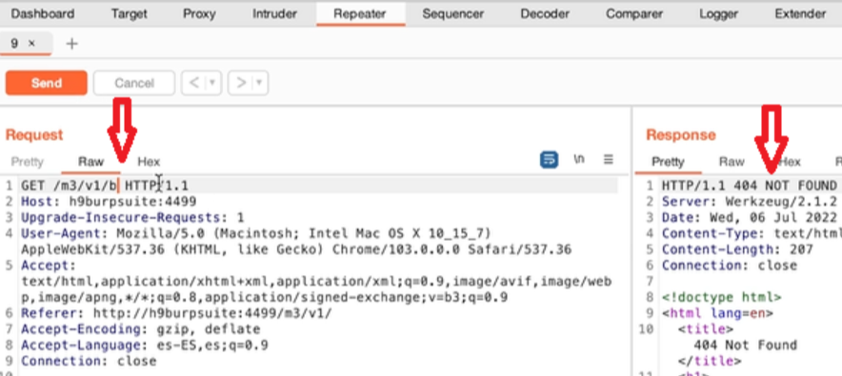Screen dimensions: 842x376
Task: Select Repeater tab number 9
Action: [x=14, y=44]
